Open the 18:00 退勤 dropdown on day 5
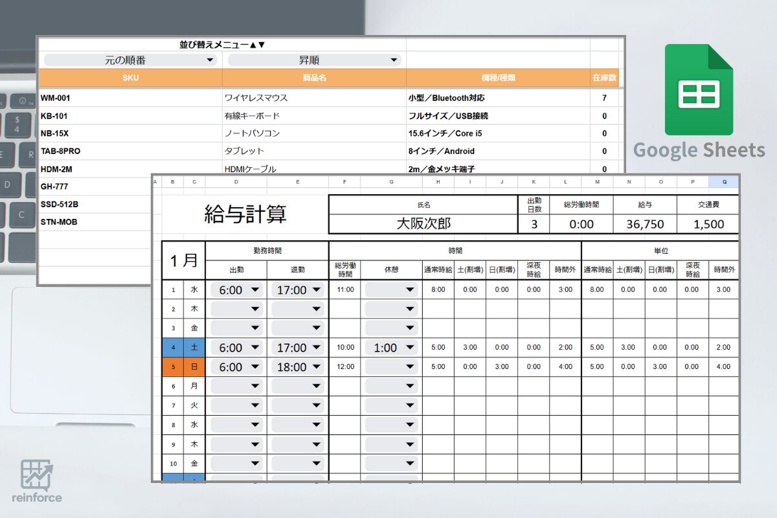This screenshot has width=777, height=518. 298,367
